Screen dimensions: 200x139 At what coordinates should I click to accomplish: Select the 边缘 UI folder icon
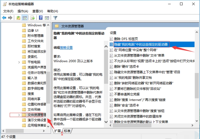(x=24, y=30)
